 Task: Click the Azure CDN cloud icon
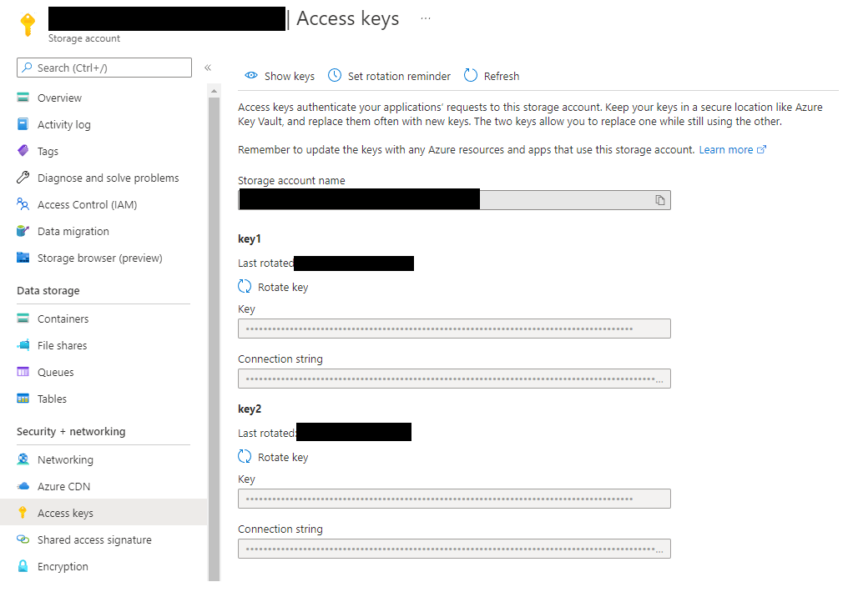pyautogui.click(x=23, y=486)
